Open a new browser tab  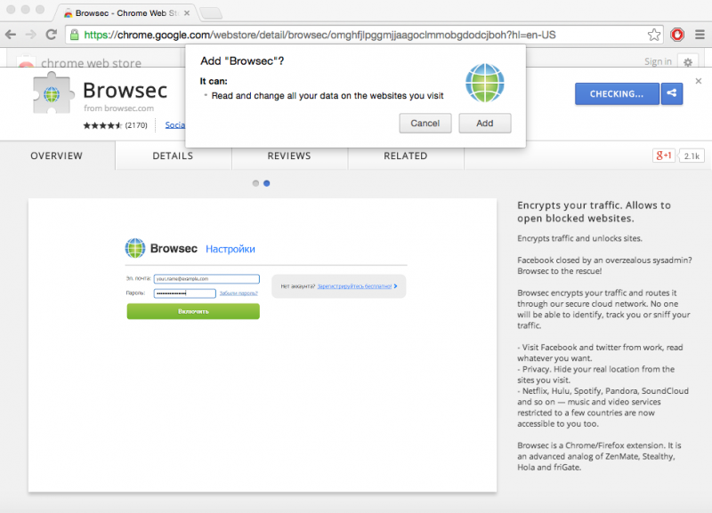tap(211, 13)
